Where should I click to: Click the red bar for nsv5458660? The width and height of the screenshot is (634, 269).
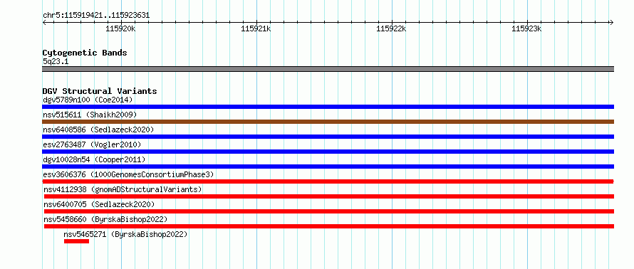329,226
